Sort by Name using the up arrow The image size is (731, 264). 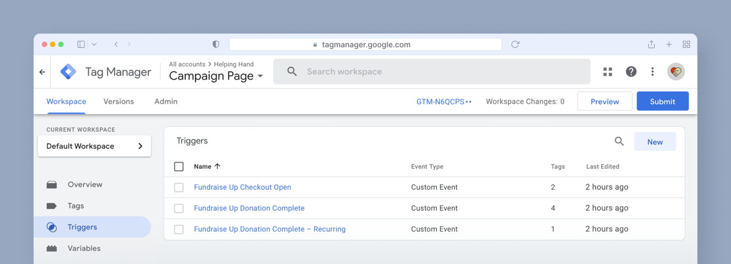click(217, 166)
